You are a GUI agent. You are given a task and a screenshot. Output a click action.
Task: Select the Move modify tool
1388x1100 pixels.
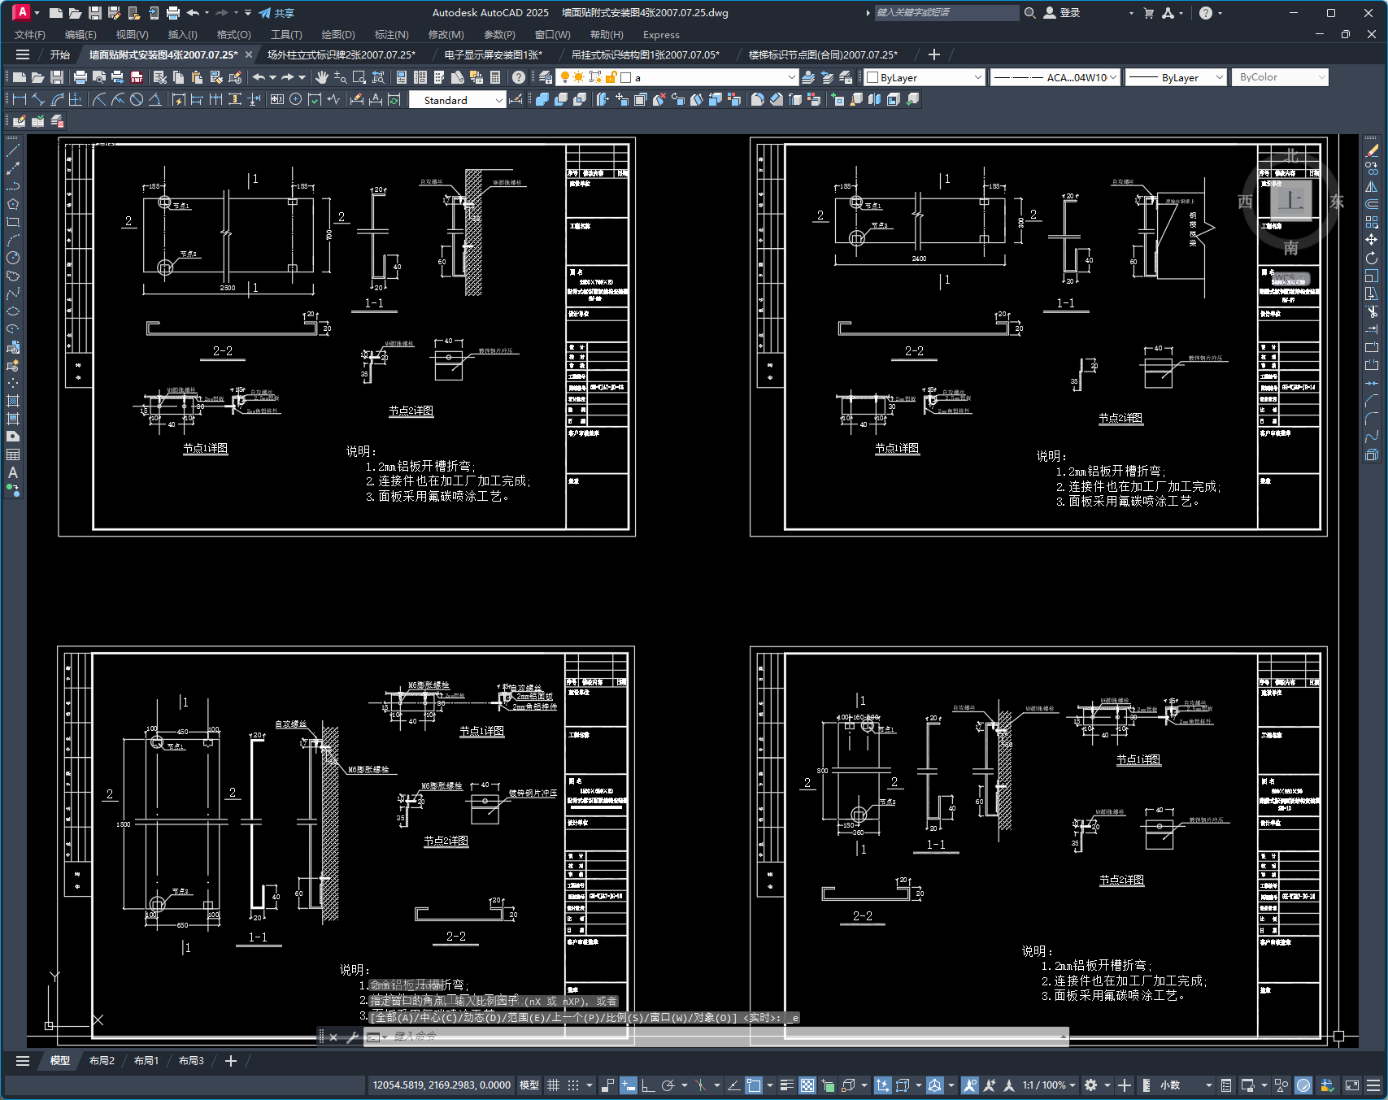[x=1372, y=240]
